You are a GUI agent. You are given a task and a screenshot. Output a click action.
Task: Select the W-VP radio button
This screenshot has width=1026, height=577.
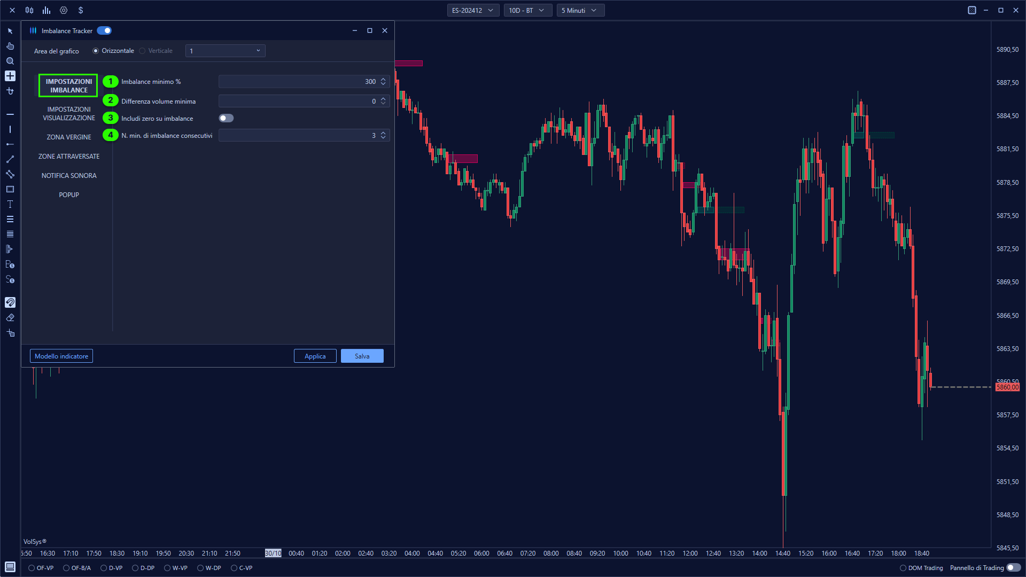click(167, 568)
